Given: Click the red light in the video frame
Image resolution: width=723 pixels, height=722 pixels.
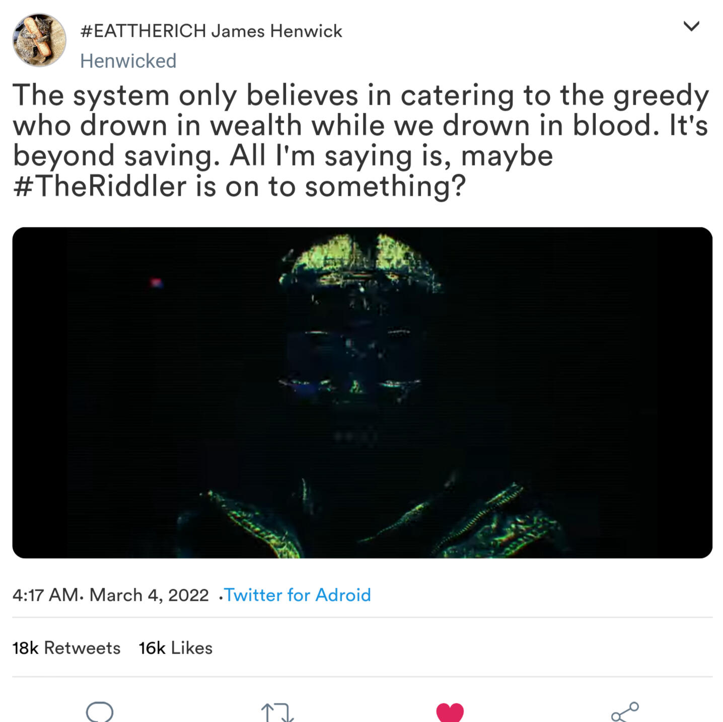Looking at the screenshot, I should point(157,283).
